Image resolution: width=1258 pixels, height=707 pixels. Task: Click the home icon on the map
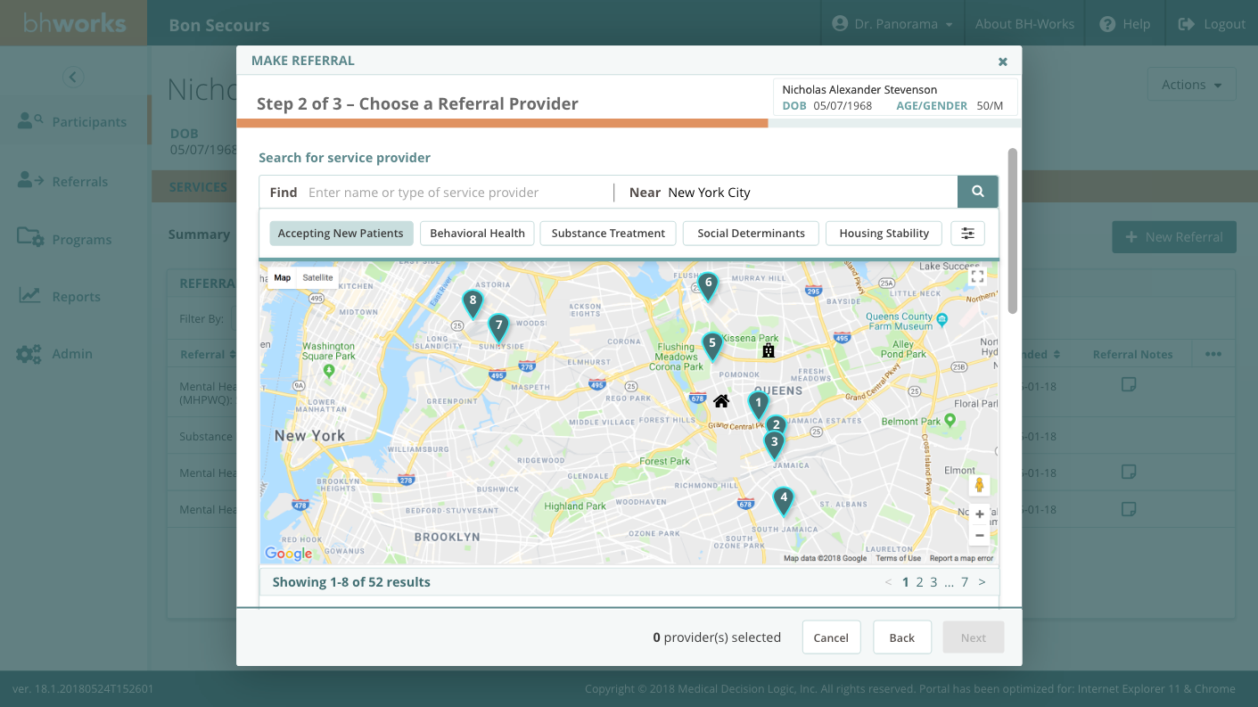point(721,401)
